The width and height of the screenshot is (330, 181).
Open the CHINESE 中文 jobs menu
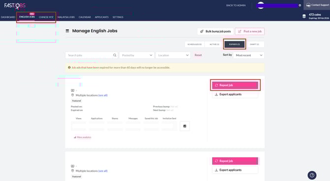pyautogui.click(x=46, y=17)
